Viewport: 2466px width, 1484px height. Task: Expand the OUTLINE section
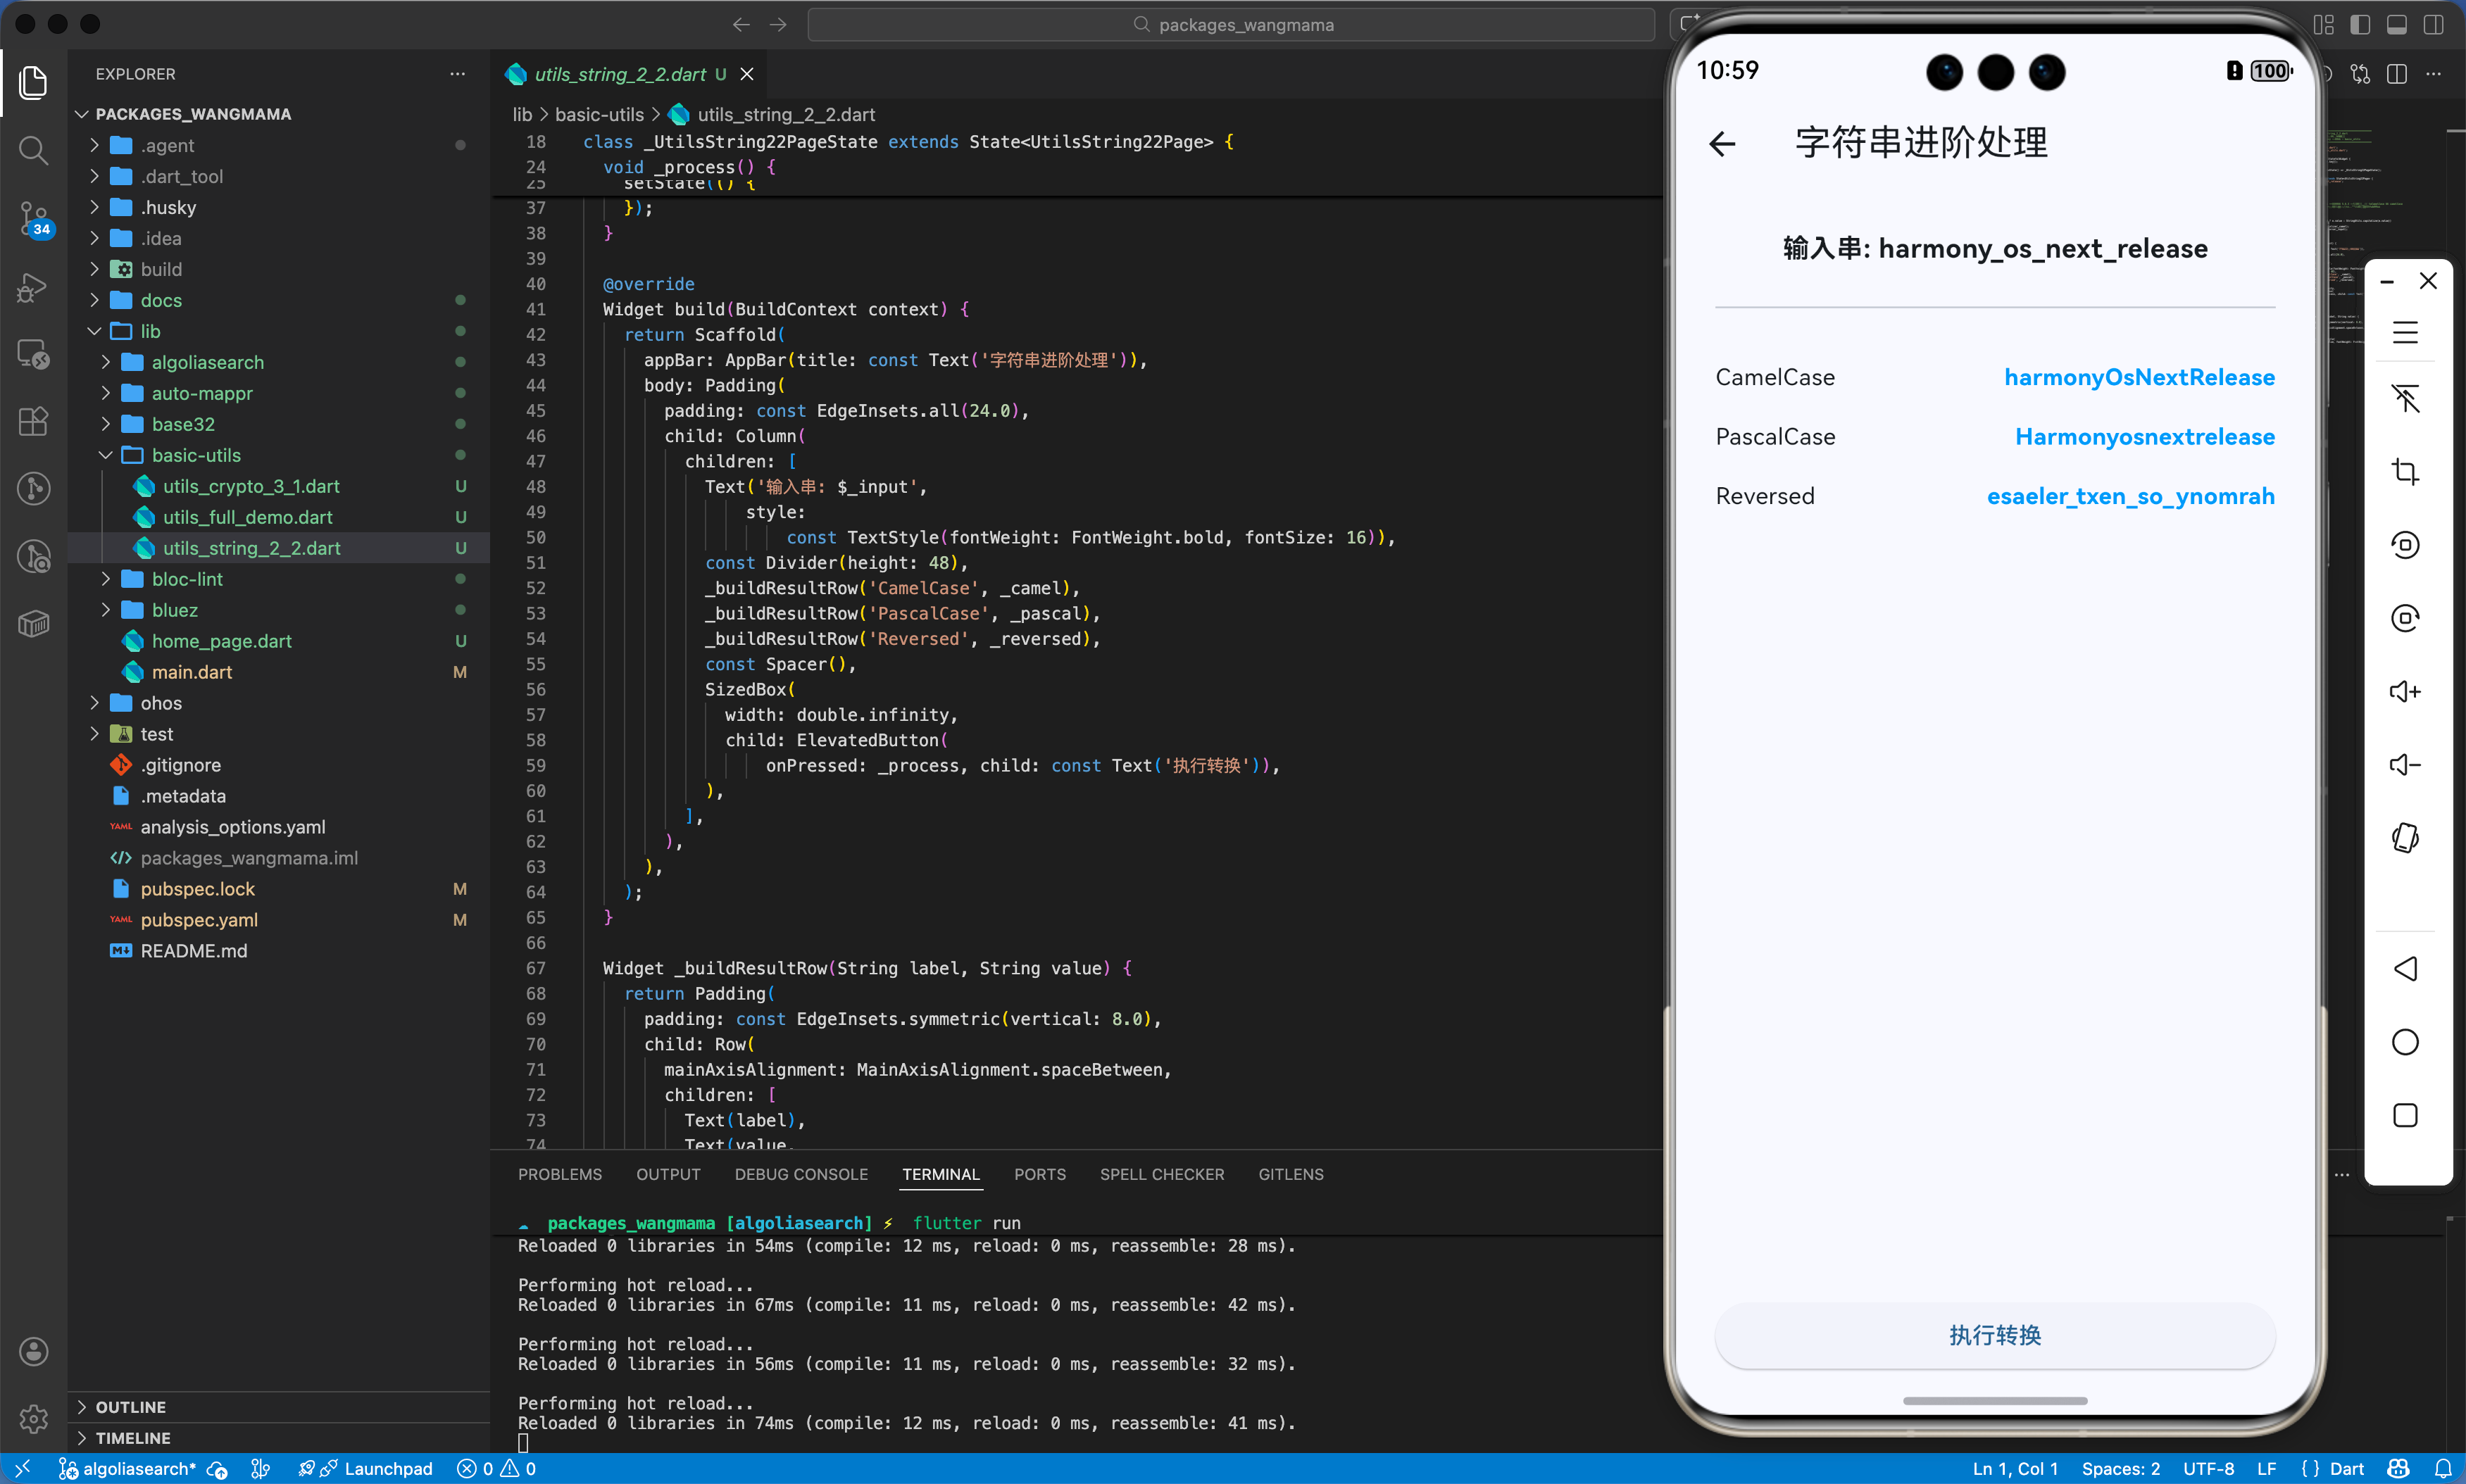pyautogui.click(x=130, y=1407)
